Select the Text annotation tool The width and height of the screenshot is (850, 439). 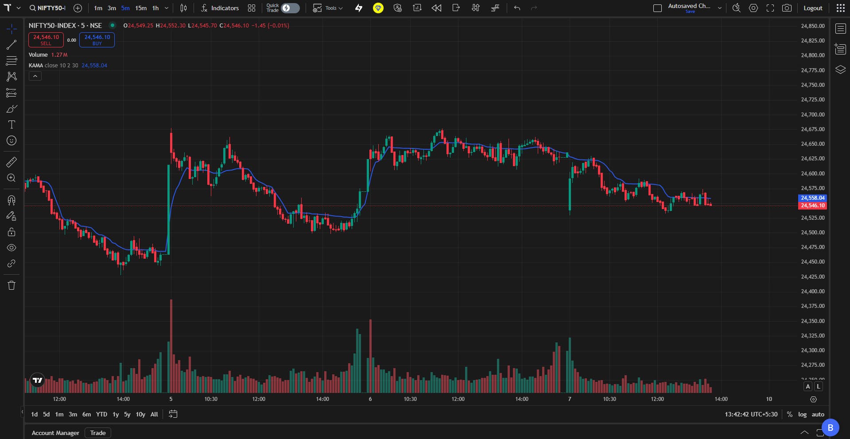coord(12,125)
